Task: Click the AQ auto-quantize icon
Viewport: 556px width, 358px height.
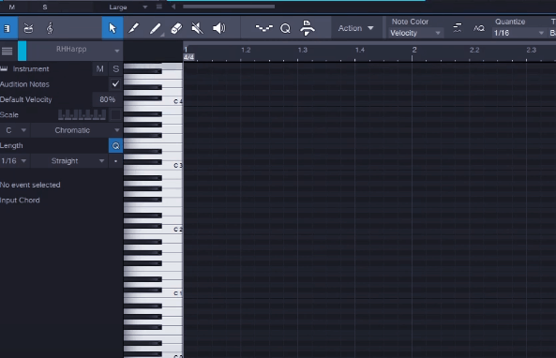Action: (x=479, y=28)
